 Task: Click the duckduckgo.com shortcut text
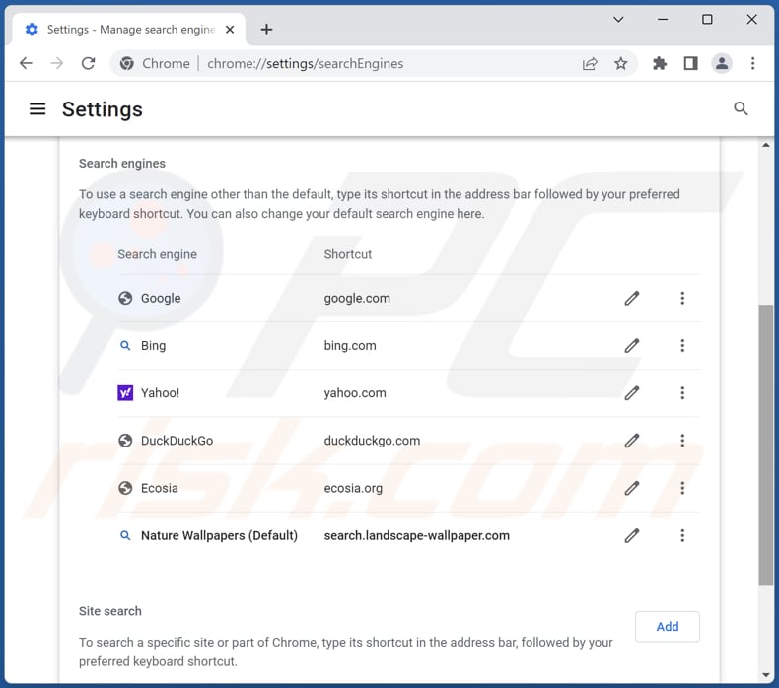[372, 441]
